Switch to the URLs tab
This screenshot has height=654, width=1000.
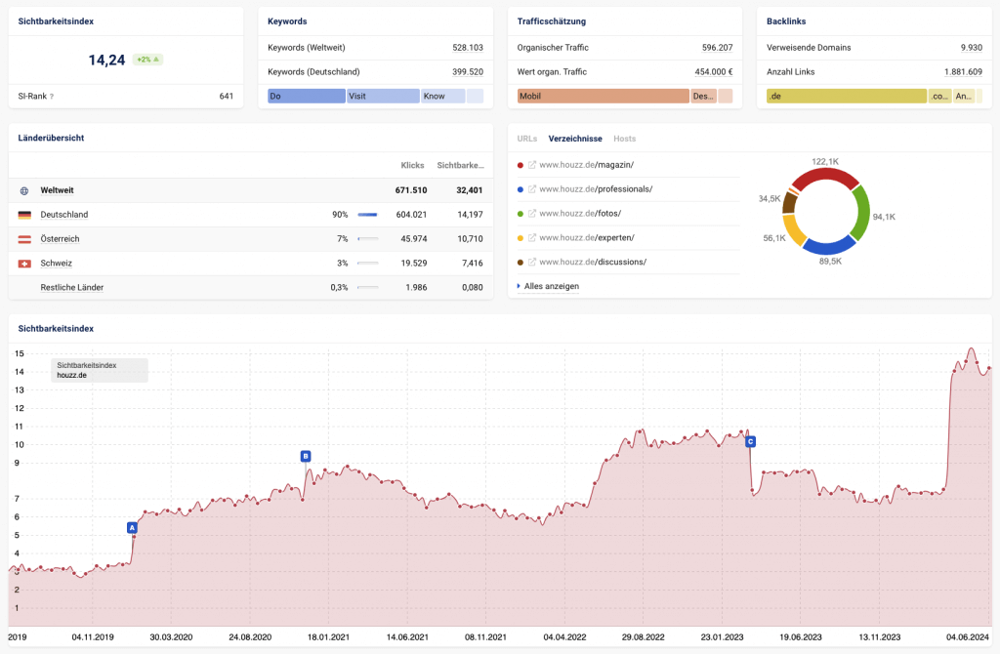(x=526, y=139)
